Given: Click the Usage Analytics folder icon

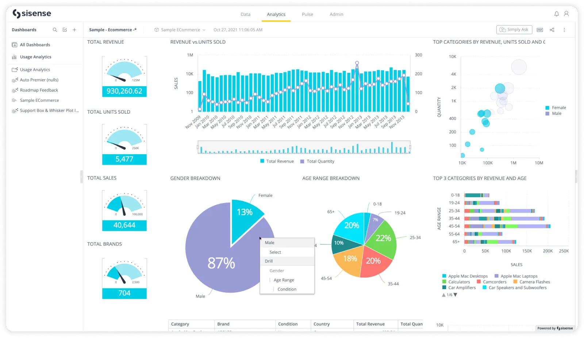Looking at the screenshot, I should 15,69.
